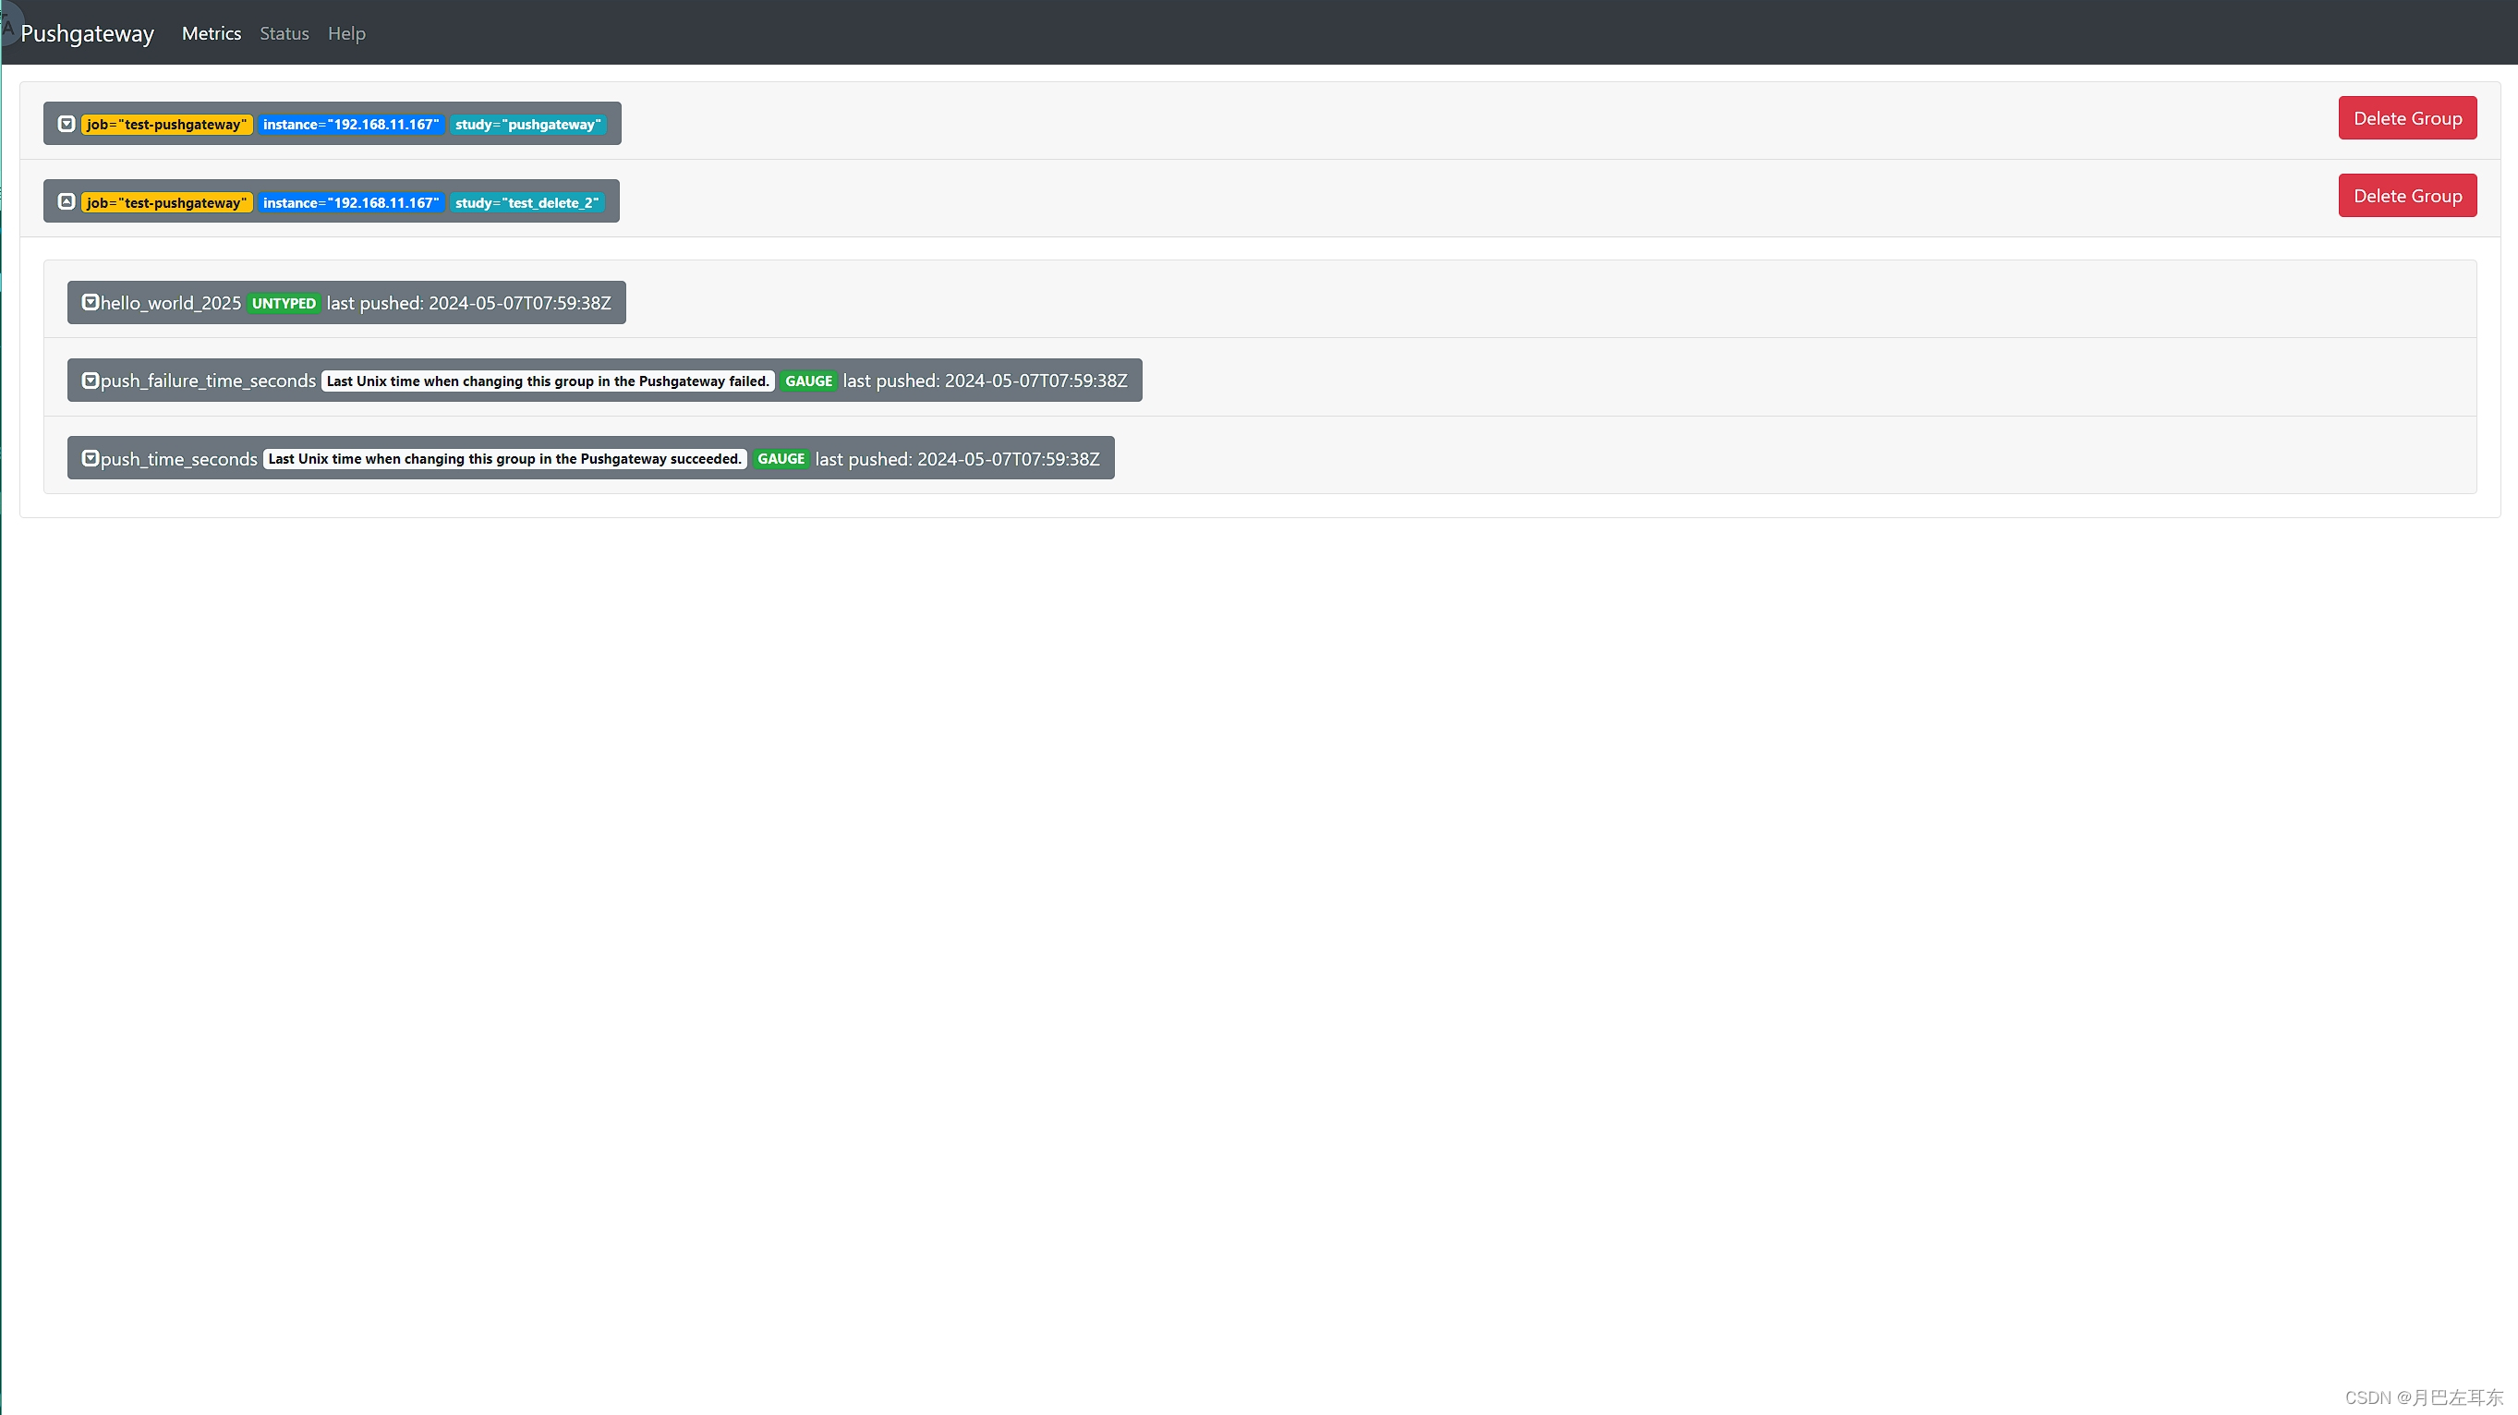Image resolution: width=2518 pixels, height=1415 pixels.
Task: Click the UNTYPED badge on hello_world_2025
Action: pyautogui.click(x=284, y=303)
